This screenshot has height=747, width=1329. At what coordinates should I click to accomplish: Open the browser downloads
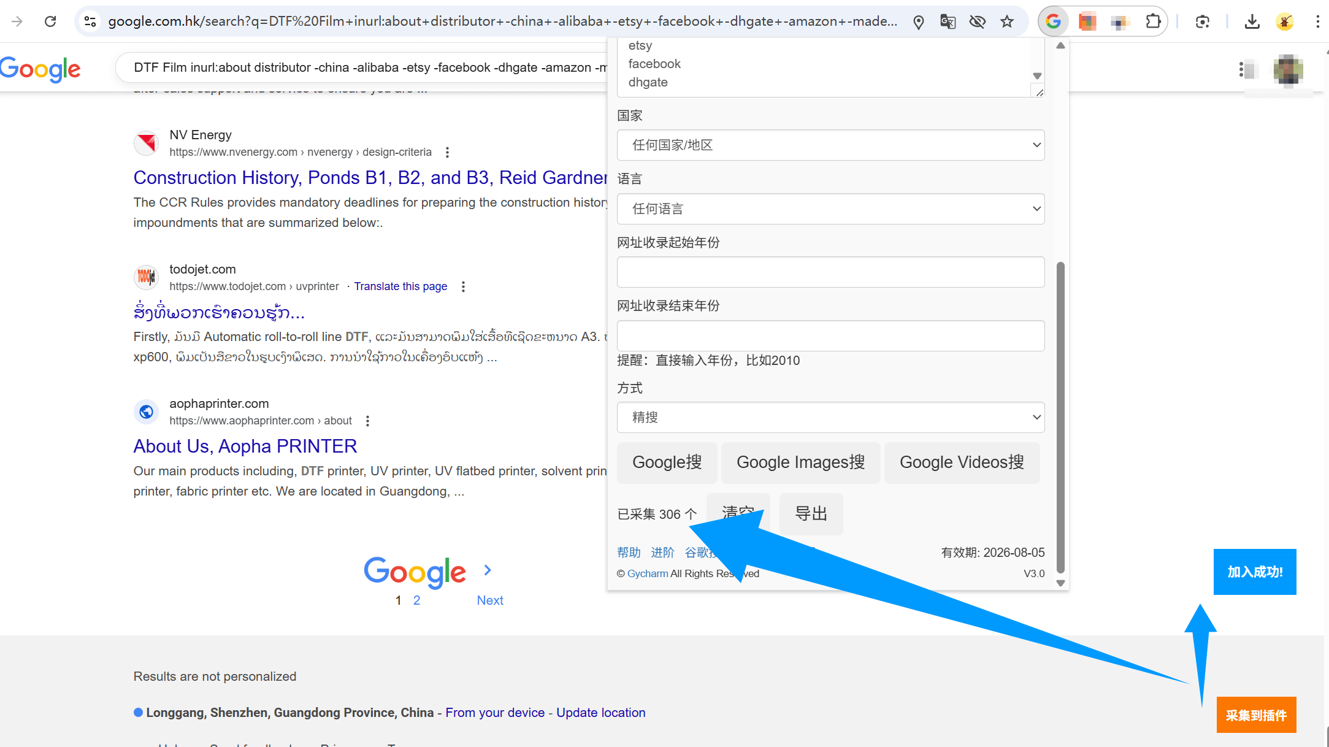tap(1252, 22)
